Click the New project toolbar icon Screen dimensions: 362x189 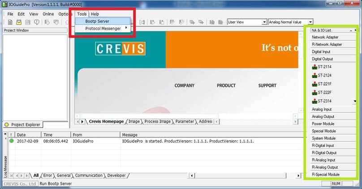click(10, 22)
